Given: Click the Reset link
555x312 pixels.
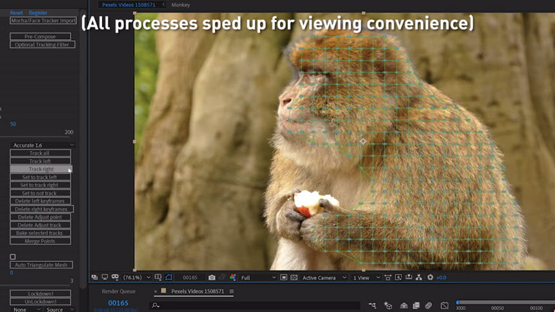Looking at the screenshot, I should point(16,13).
